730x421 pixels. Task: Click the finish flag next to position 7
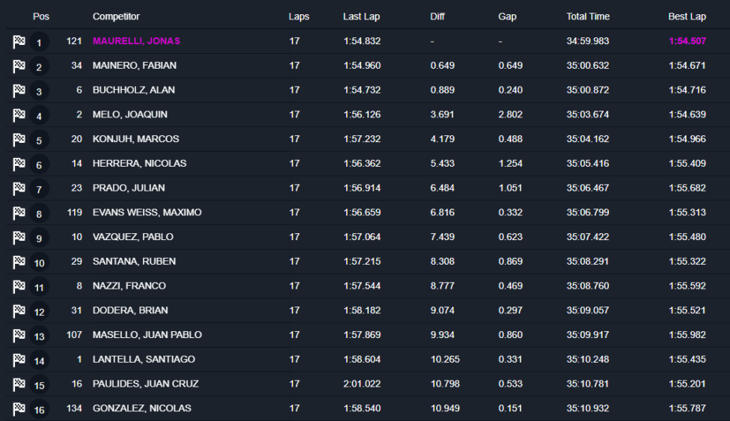[19, 188]
